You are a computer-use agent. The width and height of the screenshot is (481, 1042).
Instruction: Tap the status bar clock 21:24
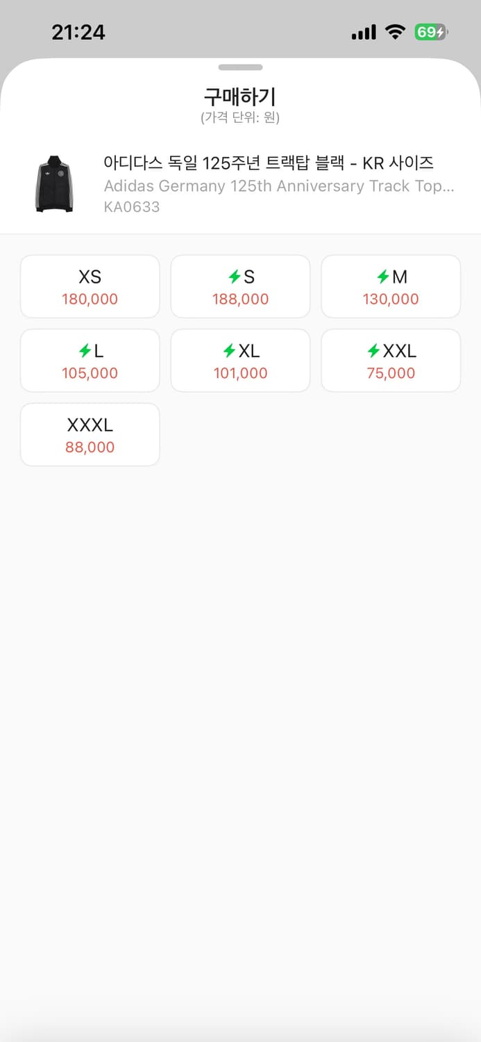tap(78, 32)
